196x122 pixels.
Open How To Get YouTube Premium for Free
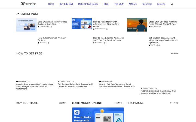[x=52, y=39]
